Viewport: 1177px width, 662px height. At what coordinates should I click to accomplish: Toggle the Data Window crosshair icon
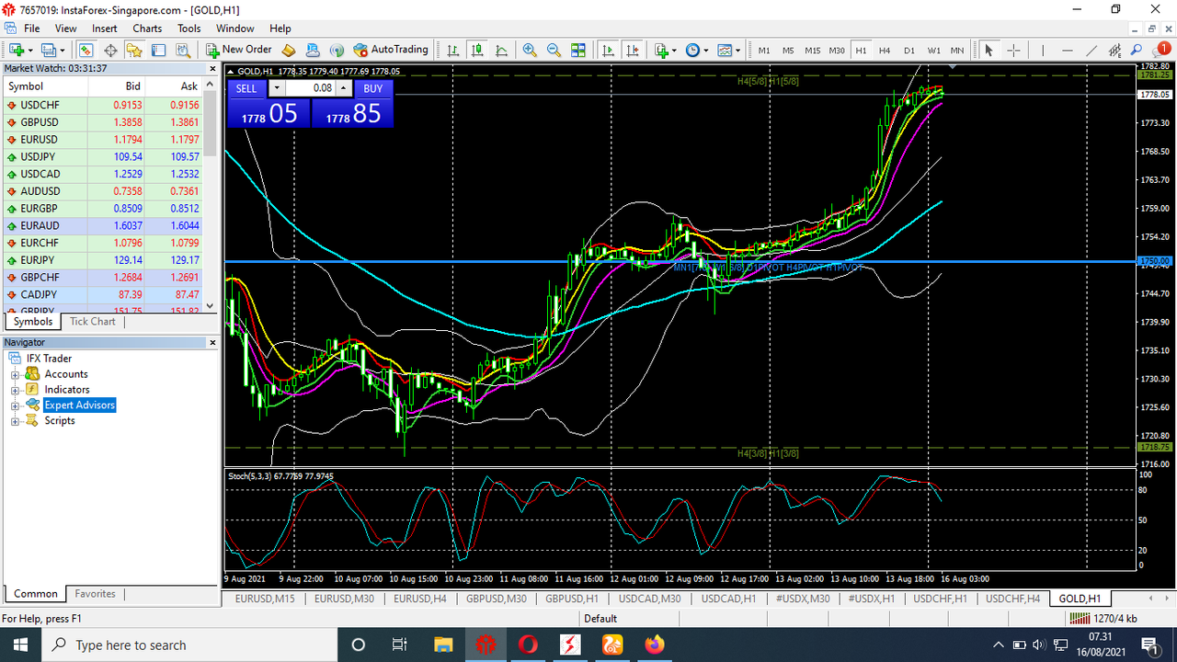110,50
